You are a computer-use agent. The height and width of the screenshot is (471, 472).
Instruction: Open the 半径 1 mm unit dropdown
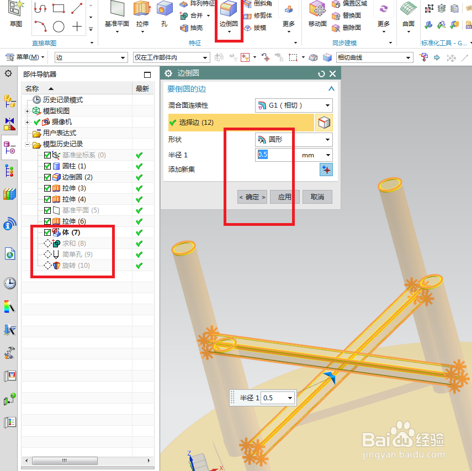[328, 155]
